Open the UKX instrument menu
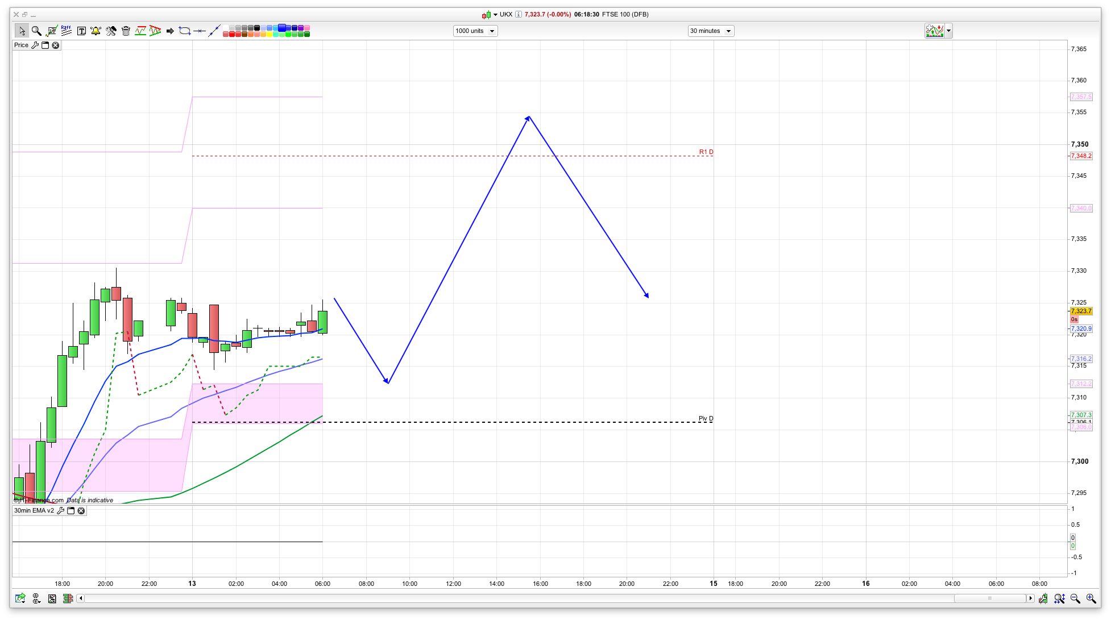Image resolution: width=1111 pixels, height=620 pixels. pos(495,14)
